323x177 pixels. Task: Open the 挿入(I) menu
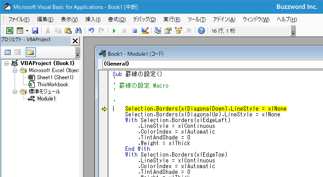coord(93,19)
